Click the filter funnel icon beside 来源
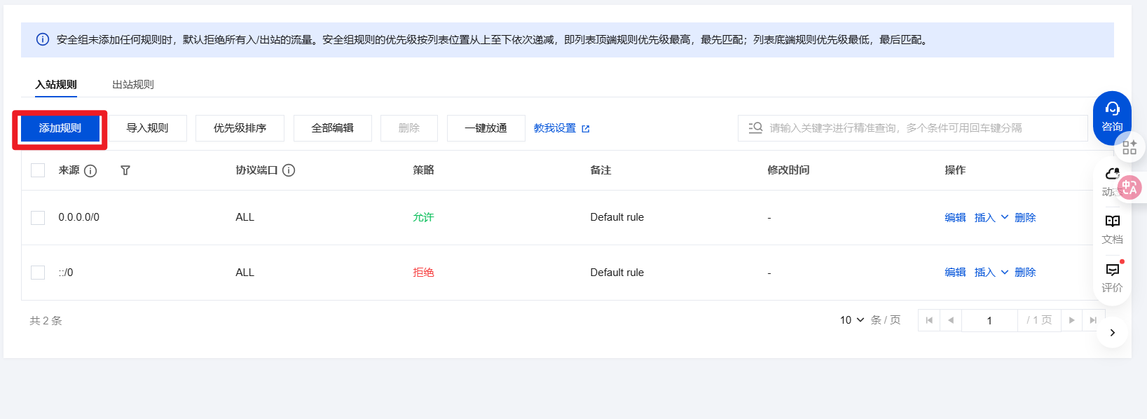 [x=125, y=170]
